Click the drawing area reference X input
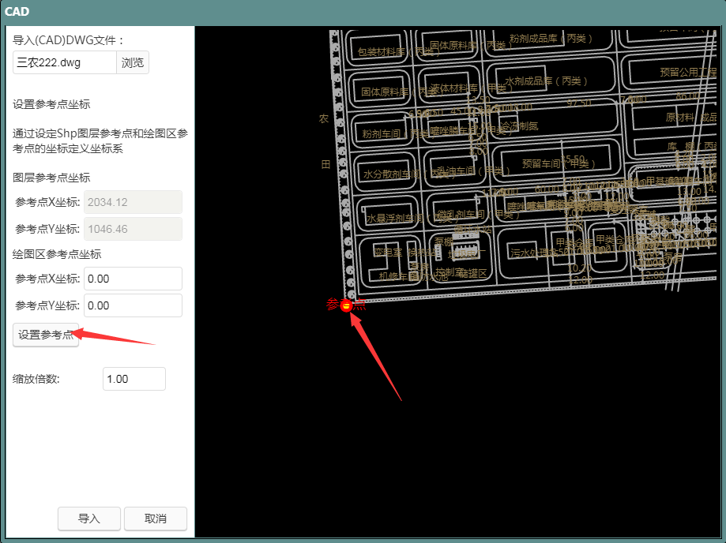 (x=133, y=279)
